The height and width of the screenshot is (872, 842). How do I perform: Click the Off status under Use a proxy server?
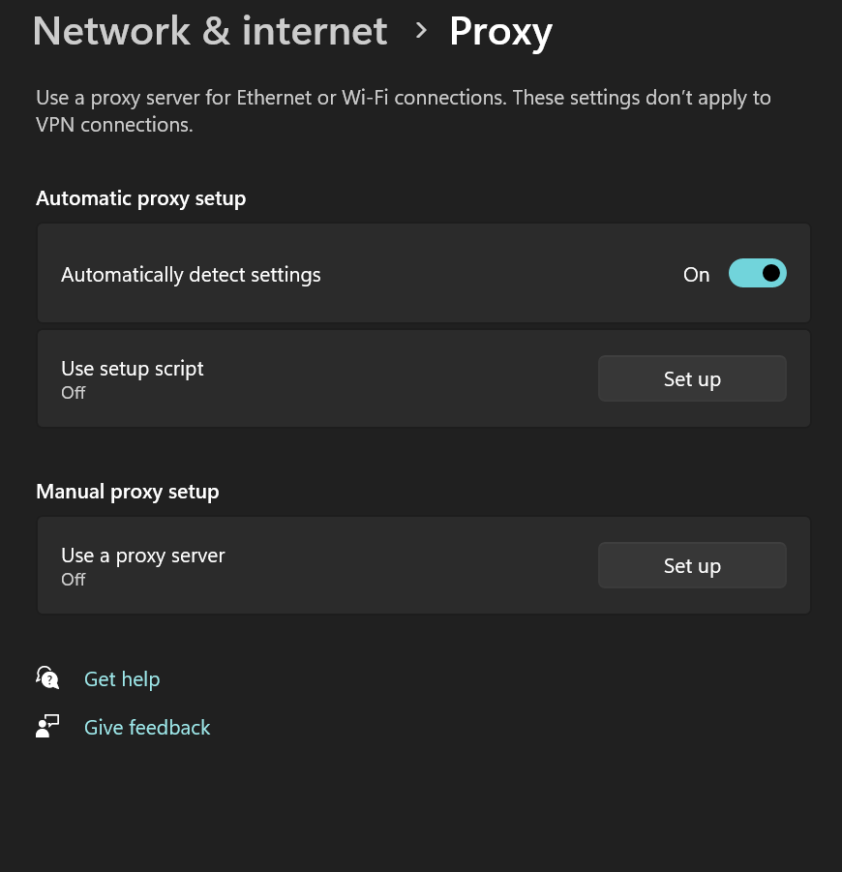(x=74, y=579)
